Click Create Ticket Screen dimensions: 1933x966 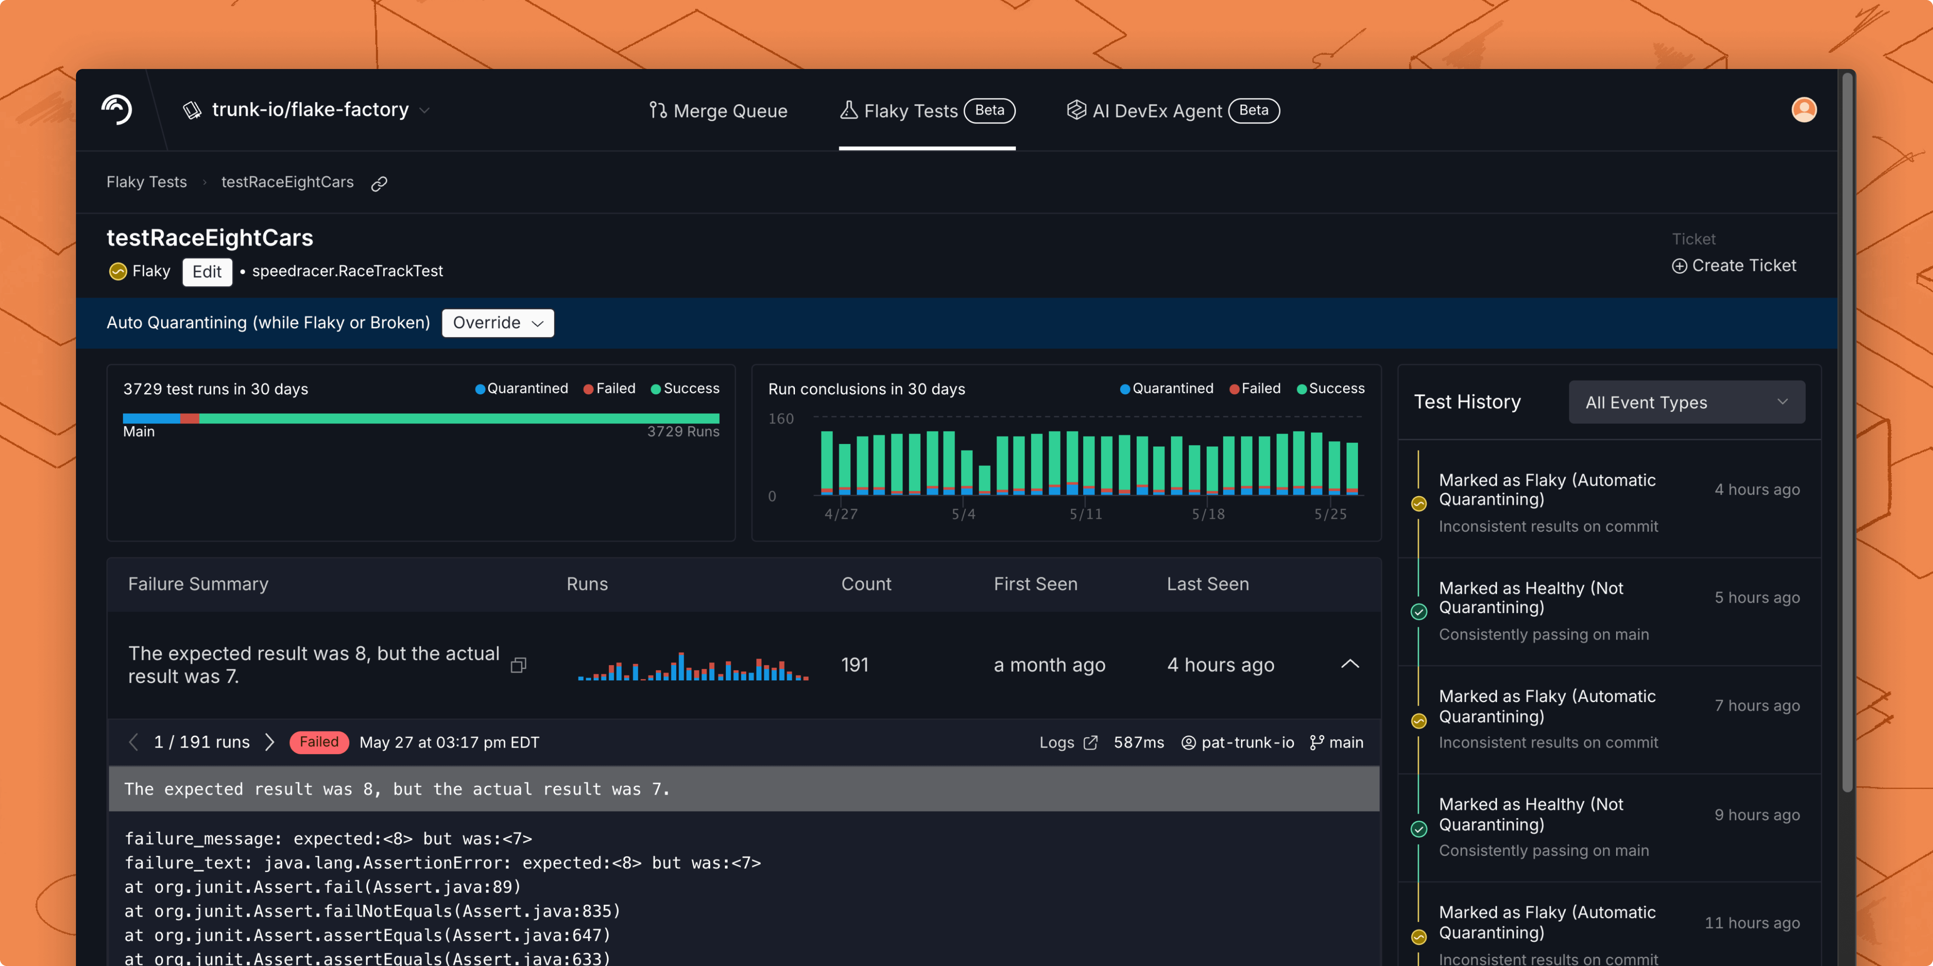tap(1734, 266)
